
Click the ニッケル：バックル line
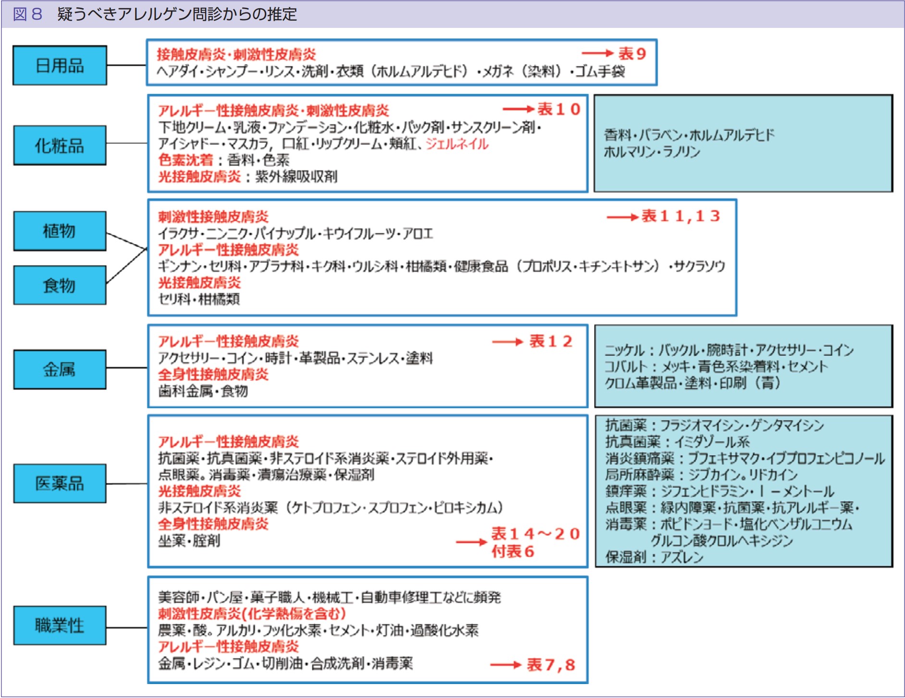click(729, 350)
